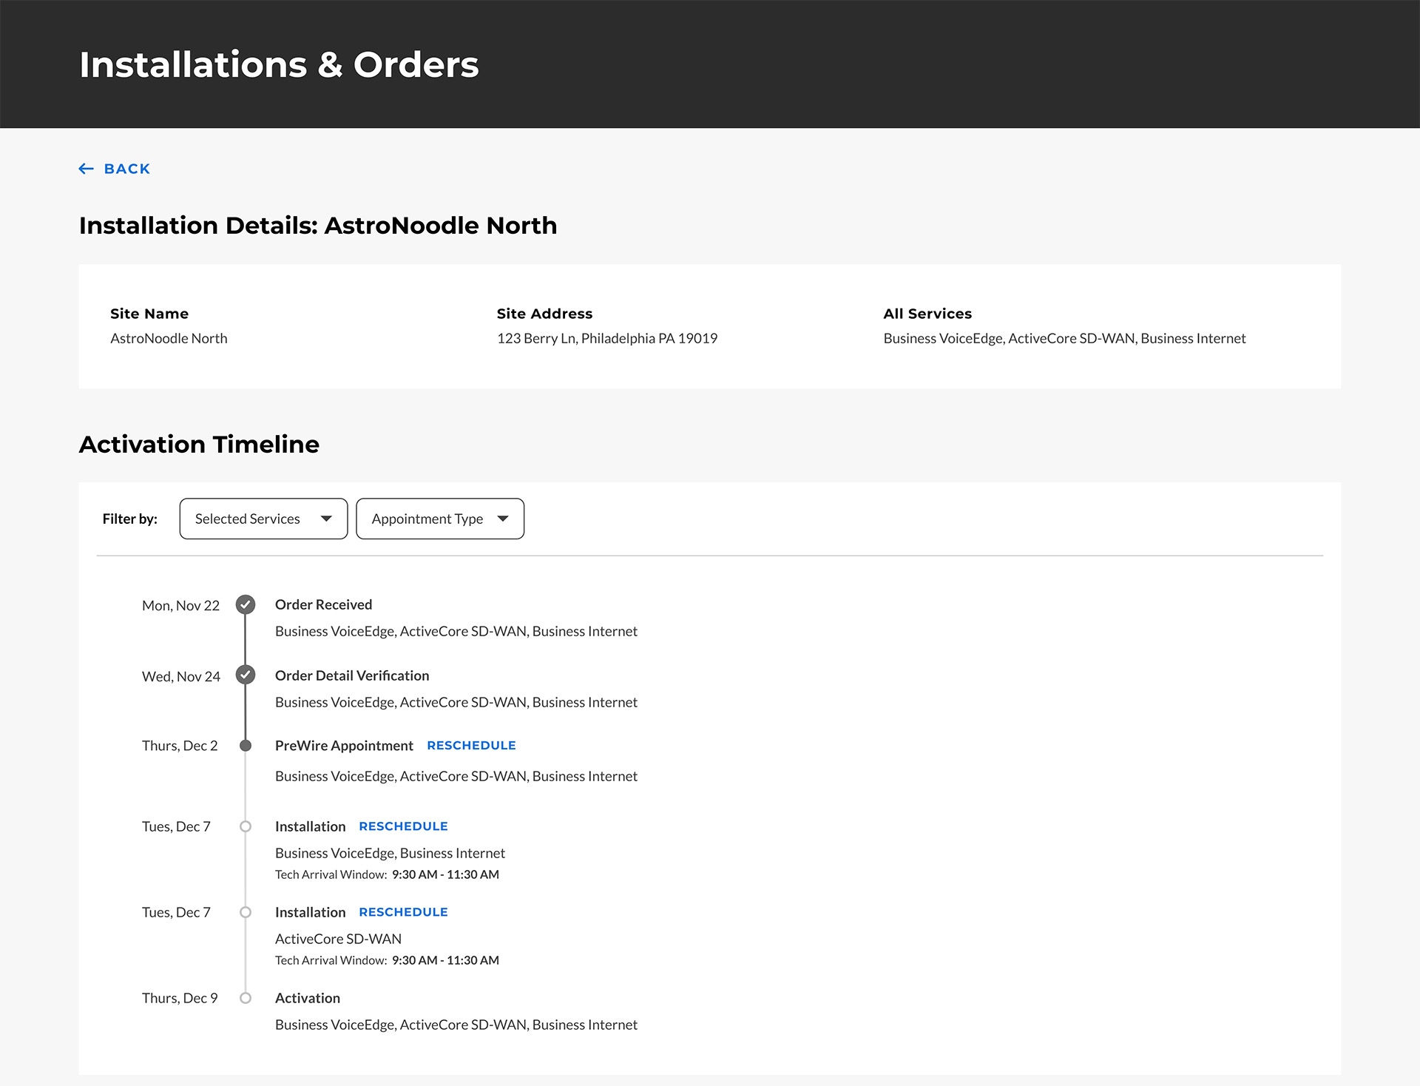Open the Selected Services filter dropdown

[263, 519]
